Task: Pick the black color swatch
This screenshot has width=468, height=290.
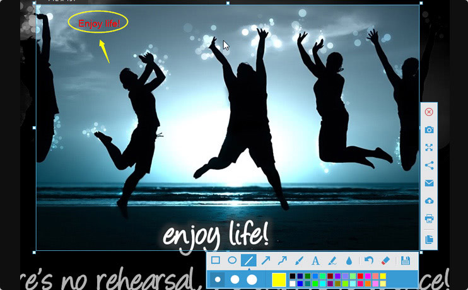Action: 293,276
